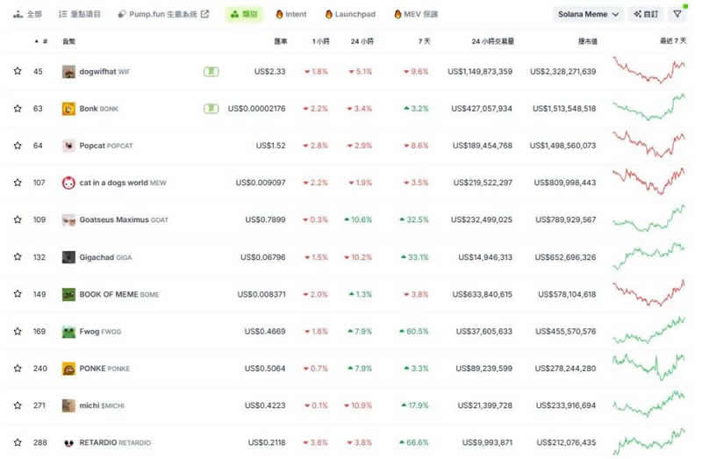Click the Bonk coin logo
The width and height of the screenshot is (702, 459).
click(68, 109)
